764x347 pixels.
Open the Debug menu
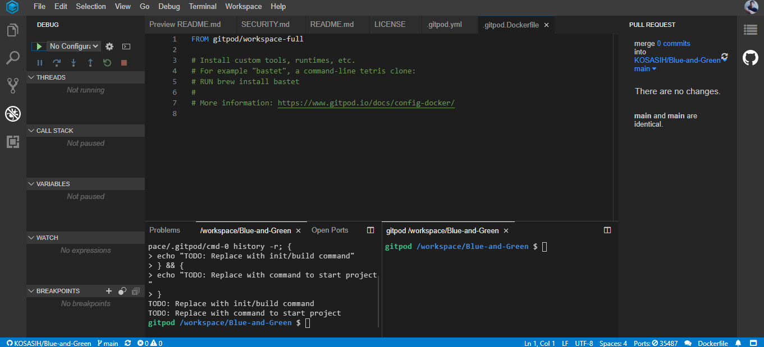[x=169, y=7]
